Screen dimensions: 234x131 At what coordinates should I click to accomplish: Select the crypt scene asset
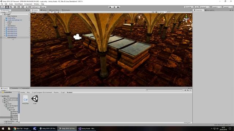35,100
